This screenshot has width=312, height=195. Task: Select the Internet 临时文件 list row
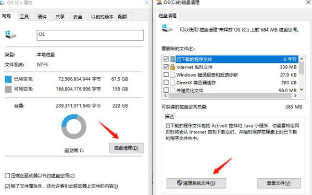coord(230,67)
